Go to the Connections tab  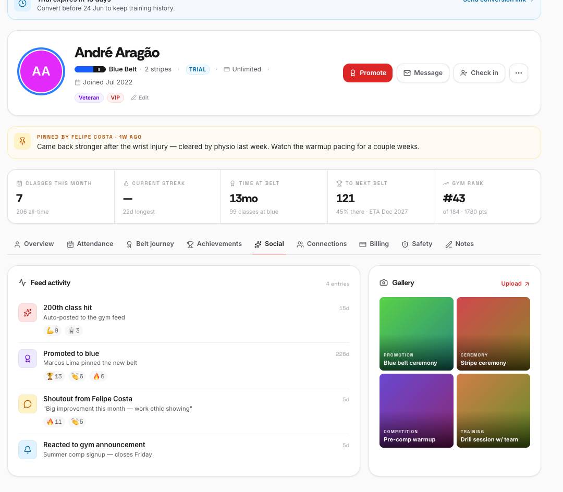click(322, 244)
